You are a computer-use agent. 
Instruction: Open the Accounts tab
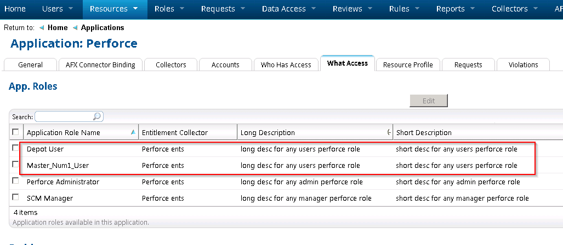pyautogui.click(x=225, y=65)
